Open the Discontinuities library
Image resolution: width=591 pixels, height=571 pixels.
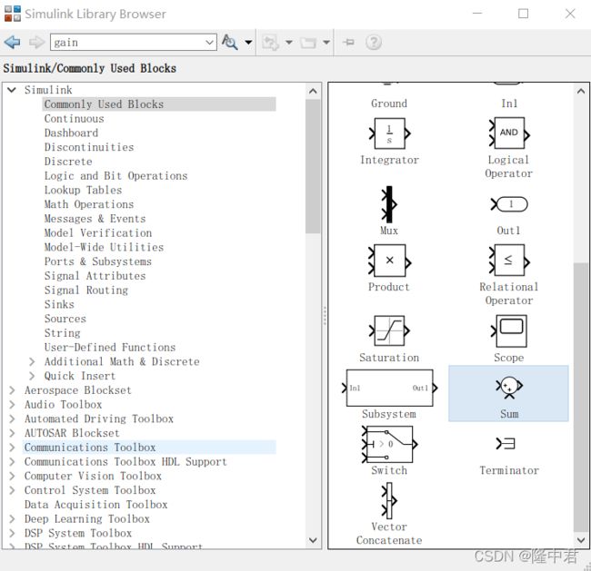coord(89,147)
